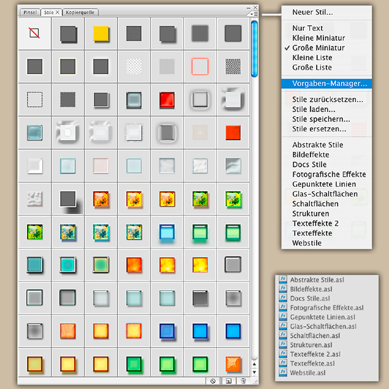Screen dimensions: 389x389
Task: Click the scroll up arrow of the Stile panel
Action: (254, 364)
